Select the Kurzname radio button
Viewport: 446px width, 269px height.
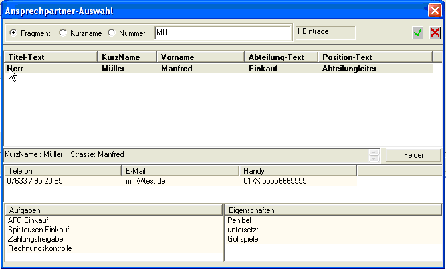click(64, 33)
